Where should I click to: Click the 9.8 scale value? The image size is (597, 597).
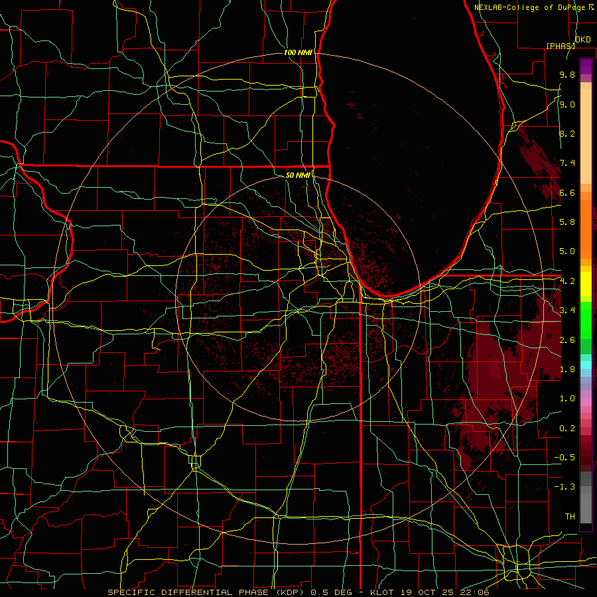click(x=567, y=75)
